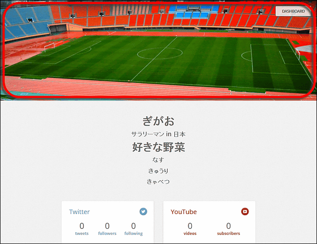Click the DASHBOARD button

tap(293, 11)
